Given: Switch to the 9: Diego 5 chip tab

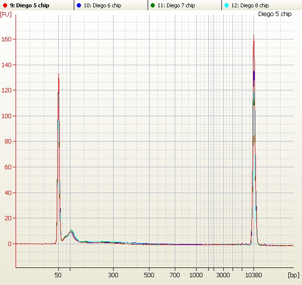Looking at the screenshot, I should tap(29, 5).
